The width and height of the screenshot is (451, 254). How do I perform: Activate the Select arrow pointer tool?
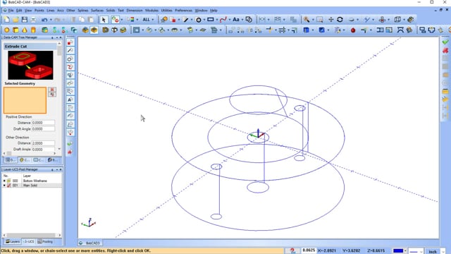tap(104, 20)
